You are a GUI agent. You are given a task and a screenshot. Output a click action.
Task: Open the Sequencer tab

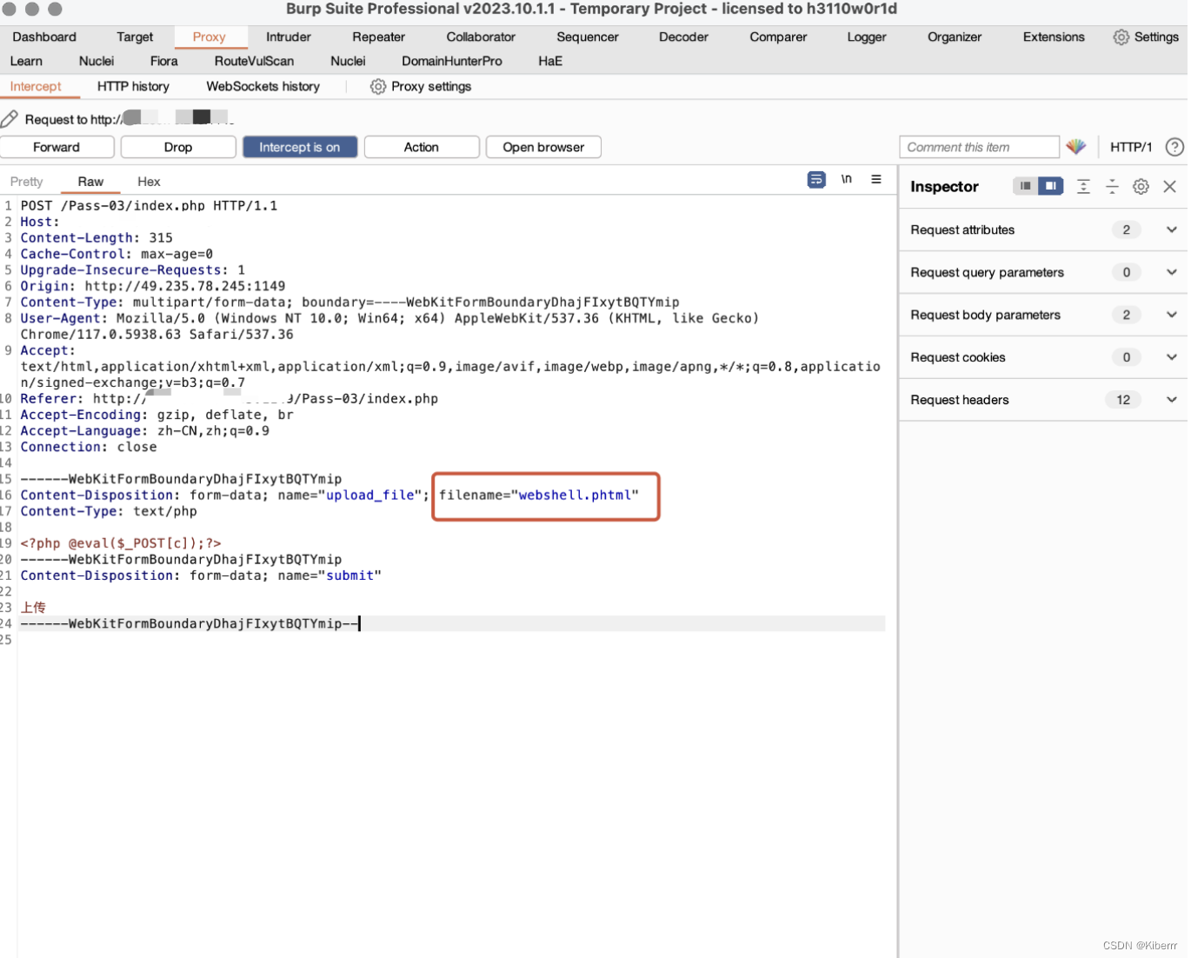(588, 37)
